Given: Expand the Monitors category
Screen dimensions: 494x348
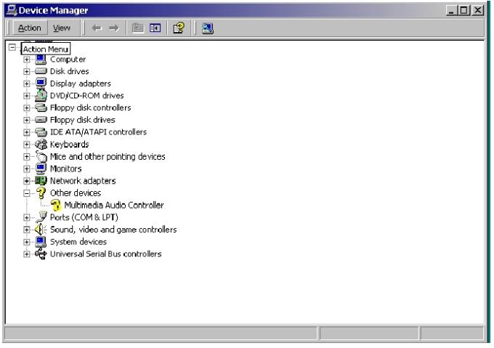Looking at the screenshot, I should pos(27,169).
